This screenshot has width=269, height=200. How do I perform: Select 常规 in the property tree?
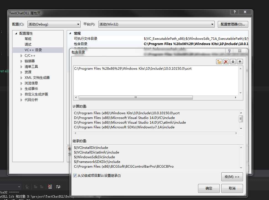[x=28, y=39]
